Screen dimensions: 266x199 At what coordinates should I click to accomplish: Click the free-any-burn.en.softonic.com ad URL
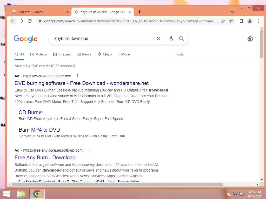[x=53, y=150]
